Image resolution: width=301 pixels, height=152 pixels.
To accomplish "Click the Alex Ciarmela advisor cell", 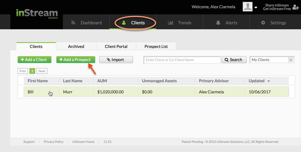I will click(x=211, y=92).
